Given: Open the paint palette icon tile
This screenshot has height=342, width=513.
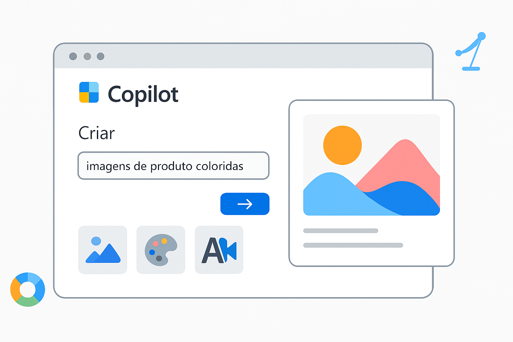Looking at the screenshot, I should 161,250.
